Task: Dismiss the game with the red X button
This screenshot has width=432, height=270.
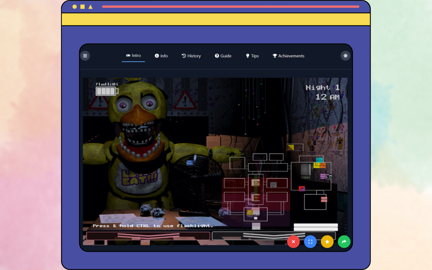Action: (293, 242)
